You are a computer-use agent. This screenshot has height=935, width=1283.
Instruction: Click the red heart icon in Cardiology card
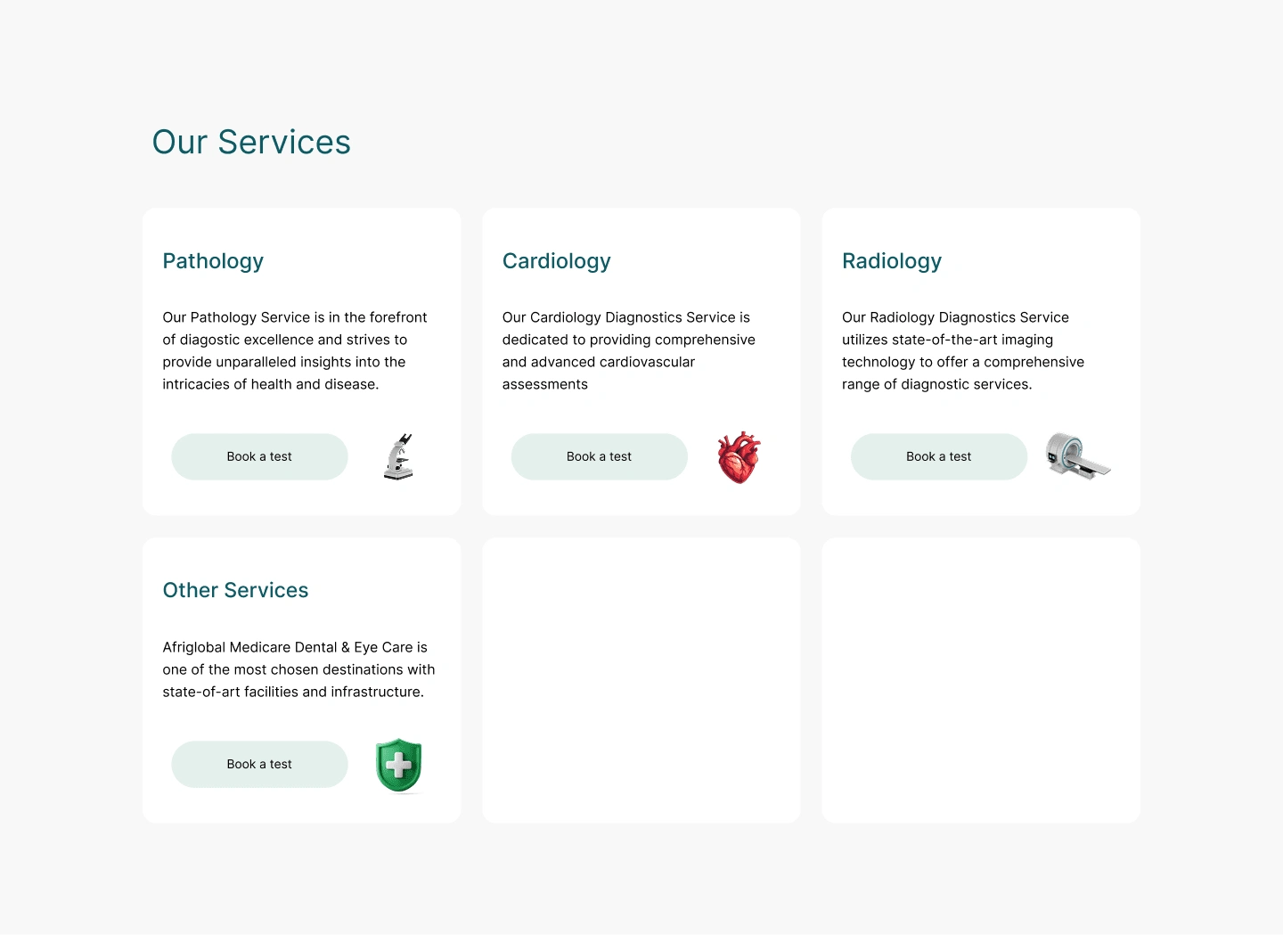(x=739, y=457)
